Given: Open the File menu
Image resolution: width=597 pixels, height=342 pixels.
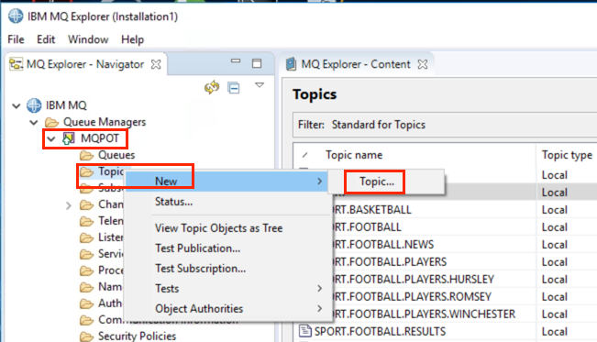Looking at the screenshot, I should tap(16, 39).
